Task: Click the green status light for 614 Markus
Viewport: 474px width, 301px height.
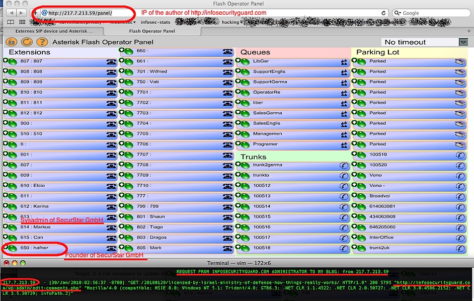Action: 13,228
